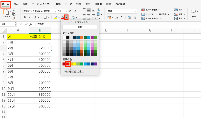The image size is (201, 118).
Task: Pick the purple standard color swatch
Action: [96, 64]
